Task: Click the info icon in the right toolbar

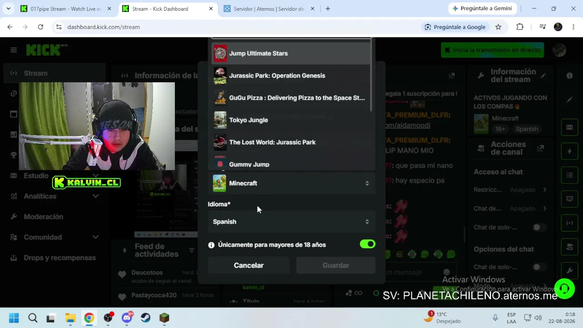Action: pos(569,76)
